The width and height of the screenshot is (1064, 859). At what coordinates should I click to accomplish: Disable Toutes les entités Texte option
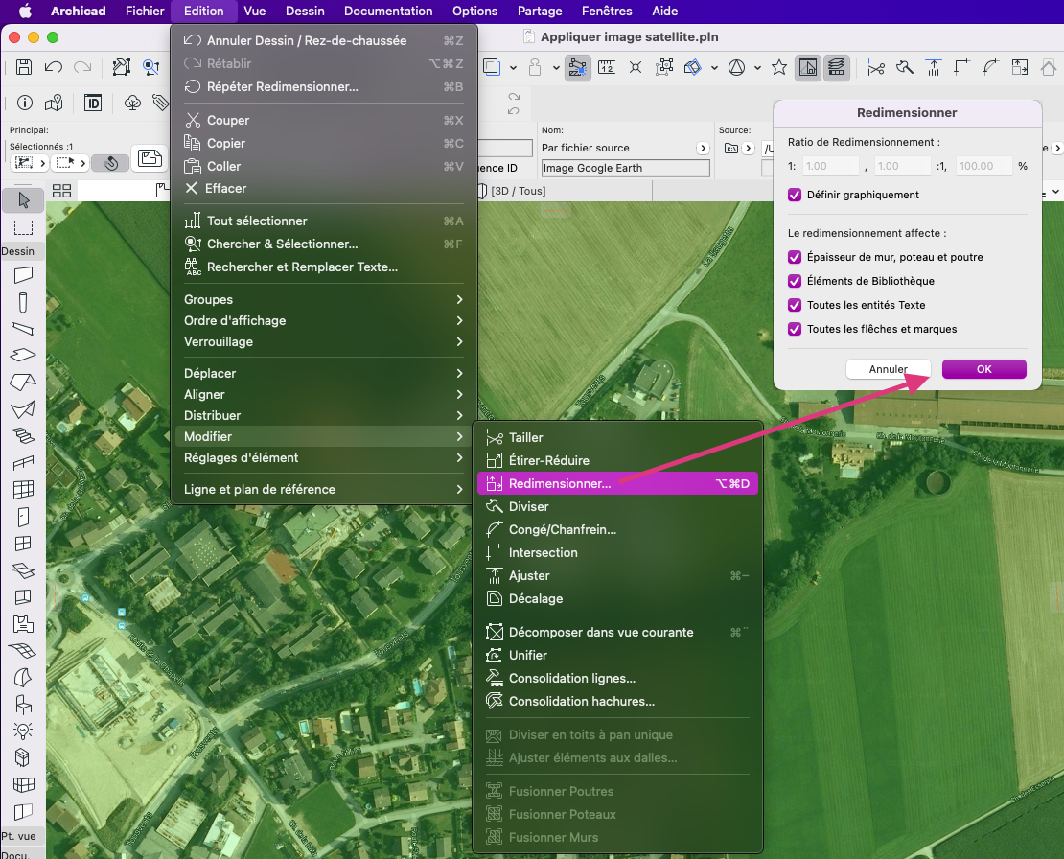coord(795,305)
